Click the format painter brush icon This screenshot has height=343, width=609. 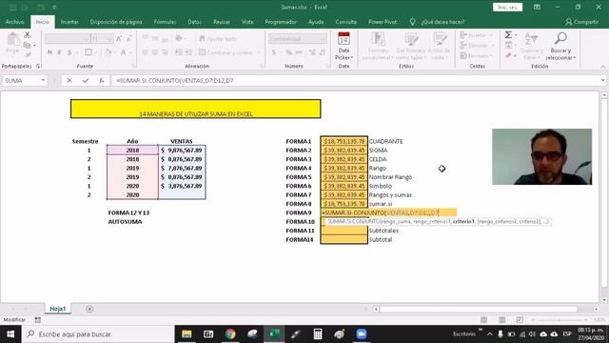click(28, 55)
